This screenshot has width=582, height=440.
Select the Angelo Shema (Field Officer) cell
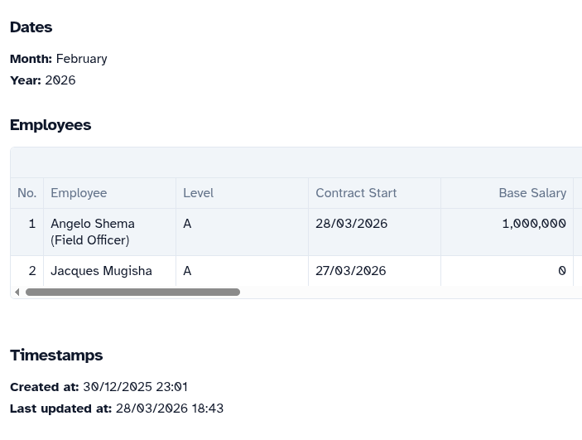coord(92,232)
